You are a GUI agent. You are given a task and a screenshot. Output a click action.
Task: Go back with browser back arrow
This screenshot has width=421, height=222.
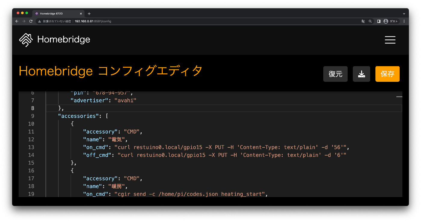(17, 21)
